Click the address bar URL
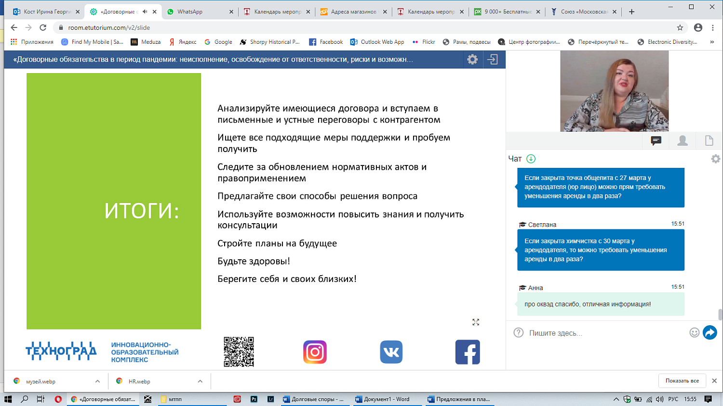This screenshot has width=723, height=406. (109, 27)
